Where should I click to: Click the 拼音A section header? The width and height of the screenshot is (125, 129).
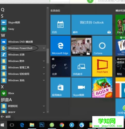tap(6, 100)
